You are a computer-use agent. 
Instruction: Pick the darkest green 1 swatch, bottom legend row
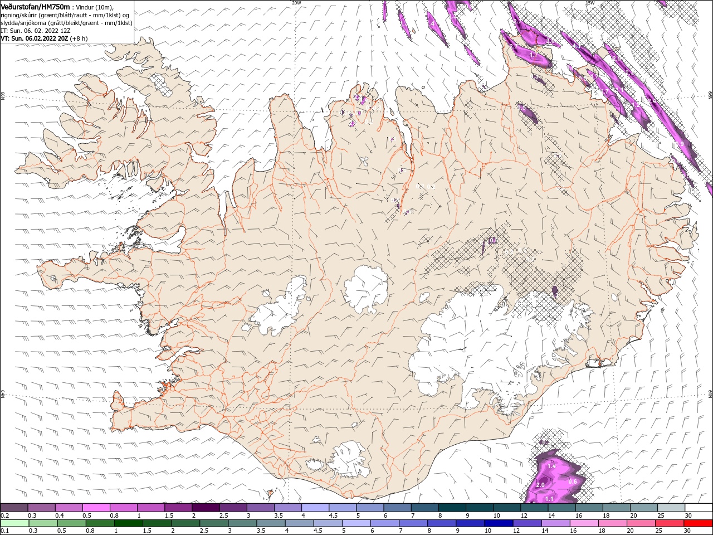point(129,523)
